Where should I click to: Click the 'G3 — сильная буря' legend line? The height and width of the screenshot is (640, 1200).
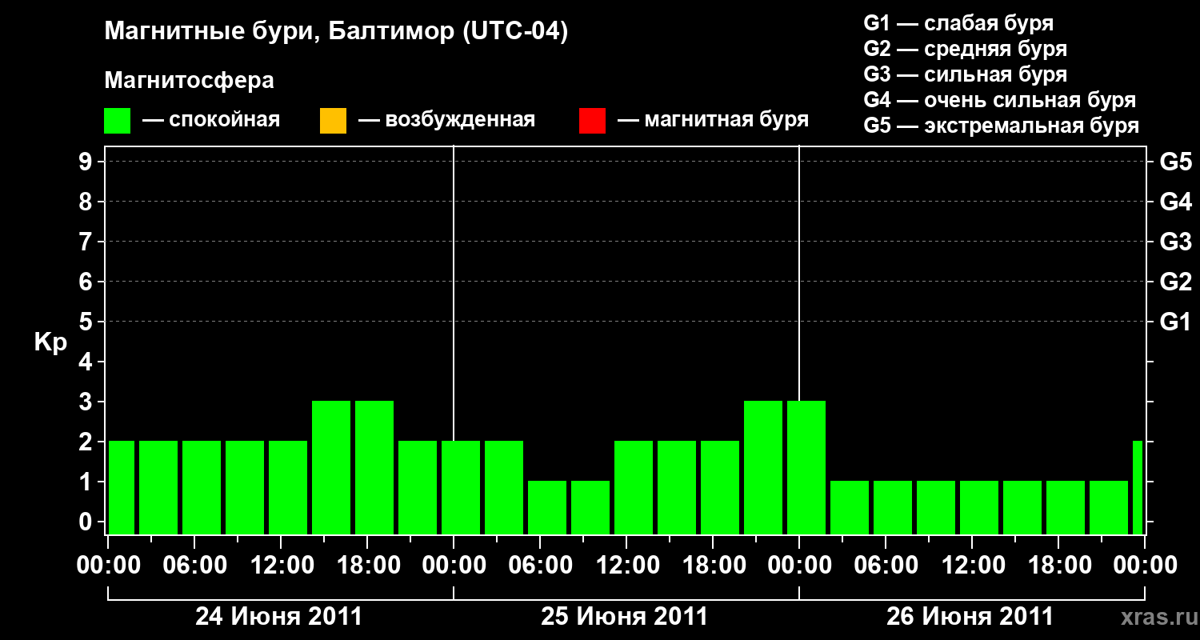coord(966,74)
